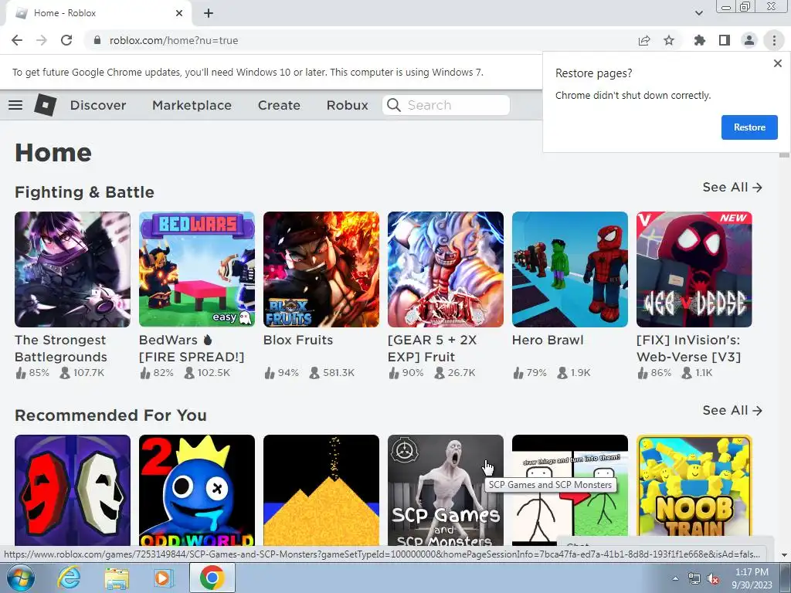Click the search magnifier icon
Screen dimensions: 791x593
(393, 105)
